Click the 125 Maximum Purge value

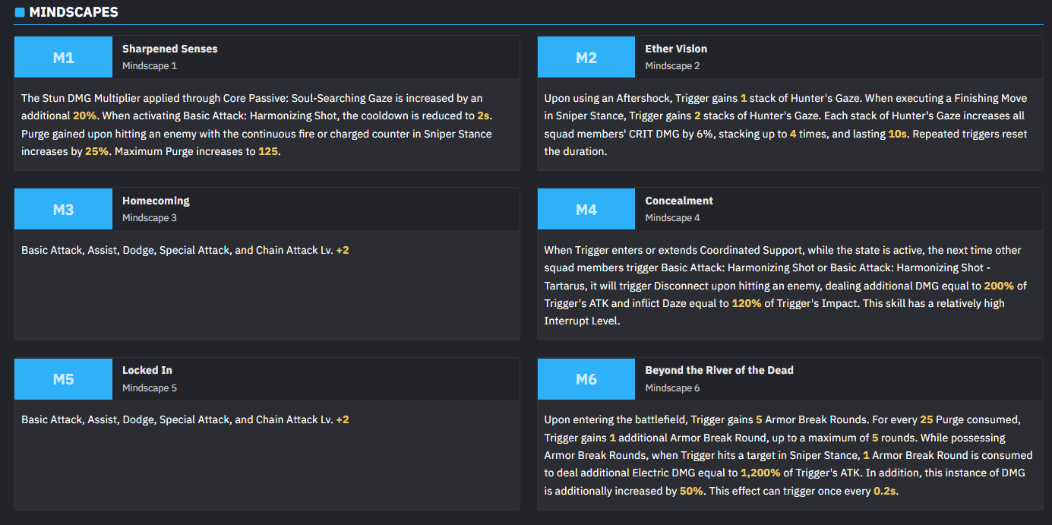pos(268,151)
